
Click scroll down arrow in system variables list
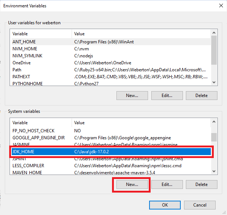point(214,171)
